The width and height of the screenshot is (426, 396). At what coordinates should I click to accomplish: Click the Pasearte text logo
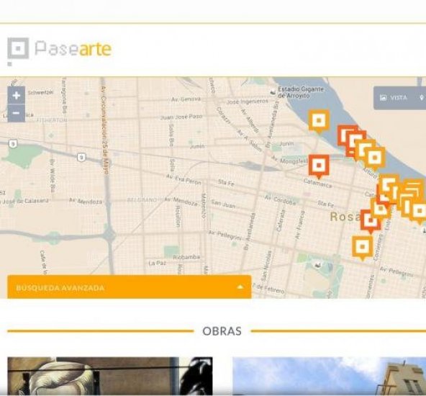[73, 48]
